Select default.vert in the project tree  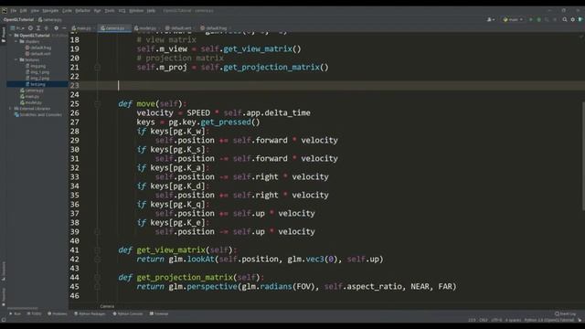pyautogui.click(x=38, y=54)
